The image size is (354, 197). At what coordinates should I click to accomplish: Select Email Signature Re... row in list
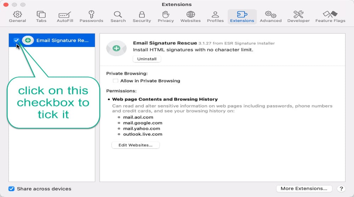(x=52, y=40)
